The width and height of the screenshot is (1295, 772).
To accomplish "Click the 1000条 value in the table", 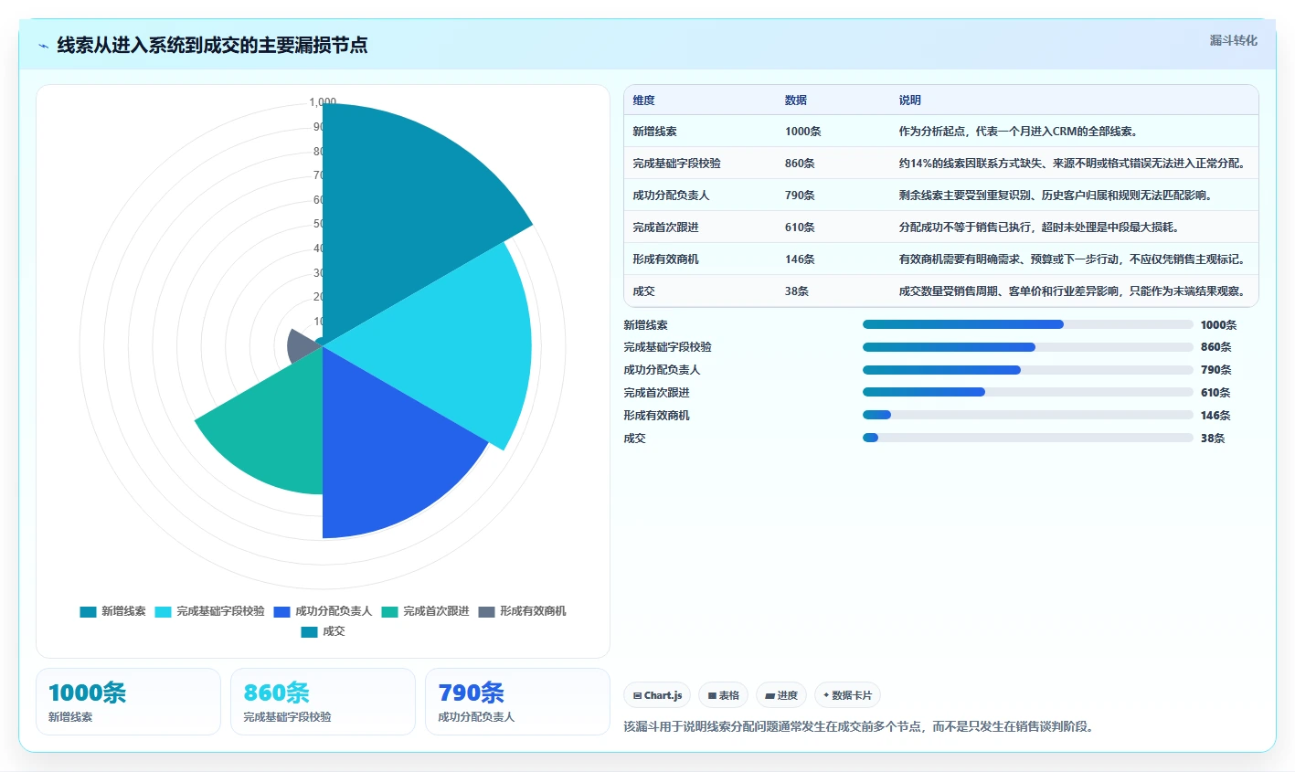I will point(802,132).
